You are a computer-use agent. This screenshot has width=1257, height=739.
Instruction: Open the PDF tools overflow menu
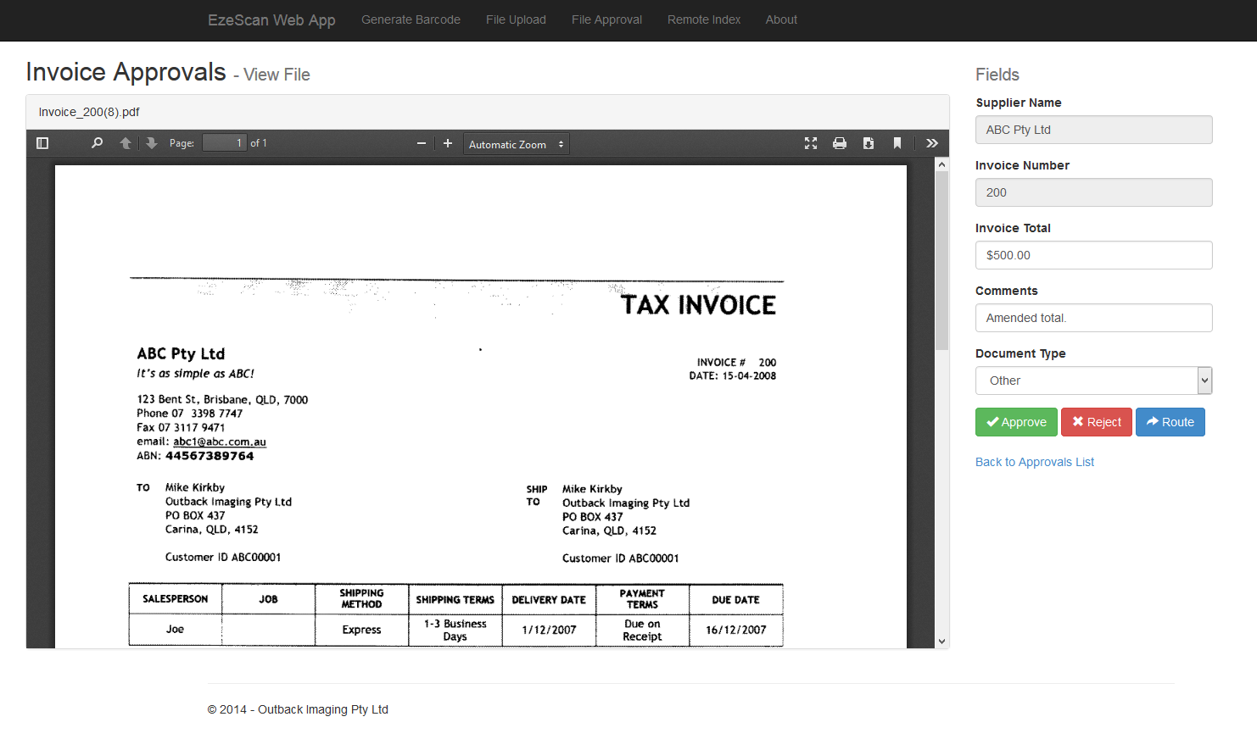[x=932, y=143]
